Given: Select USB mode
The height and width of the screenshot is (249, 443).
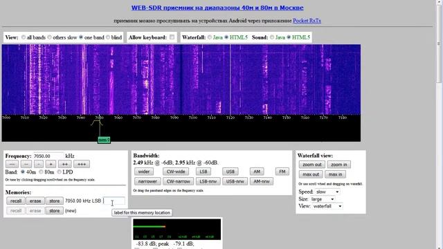Looking at the screenshot, I should pyautogui.click(x=230, y=172).
